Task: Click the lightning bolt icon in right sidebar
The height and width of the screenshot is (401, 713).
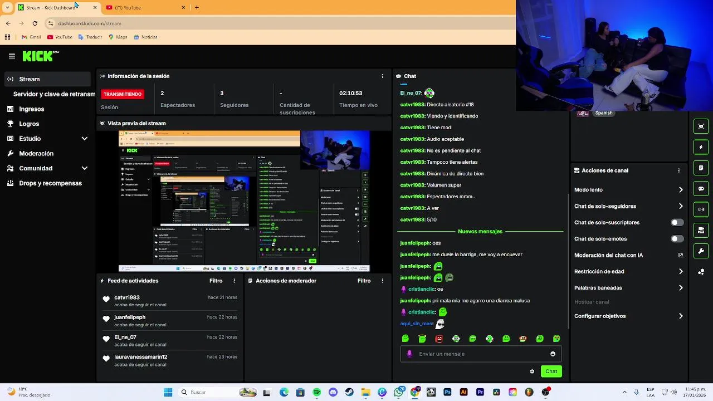Action: pos(701,147)
